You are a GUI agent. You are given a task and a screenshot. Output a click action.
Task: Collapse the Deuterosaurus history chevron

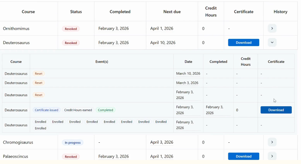pyautogui.click(x=272, y=42)
